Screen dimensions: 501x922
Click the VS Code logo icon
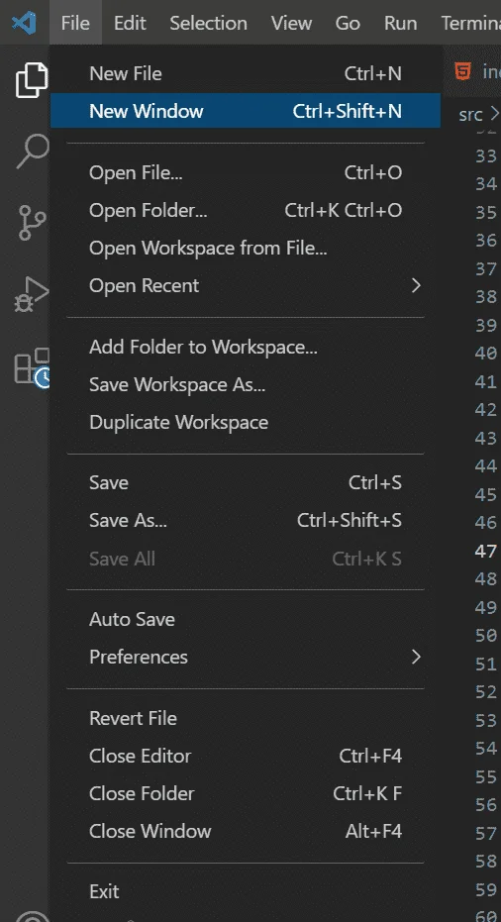point(24,23)
